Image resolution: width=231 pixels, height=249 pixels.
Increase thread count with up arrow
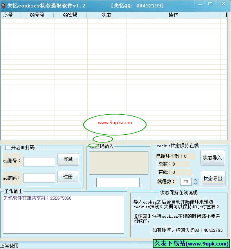195,180
